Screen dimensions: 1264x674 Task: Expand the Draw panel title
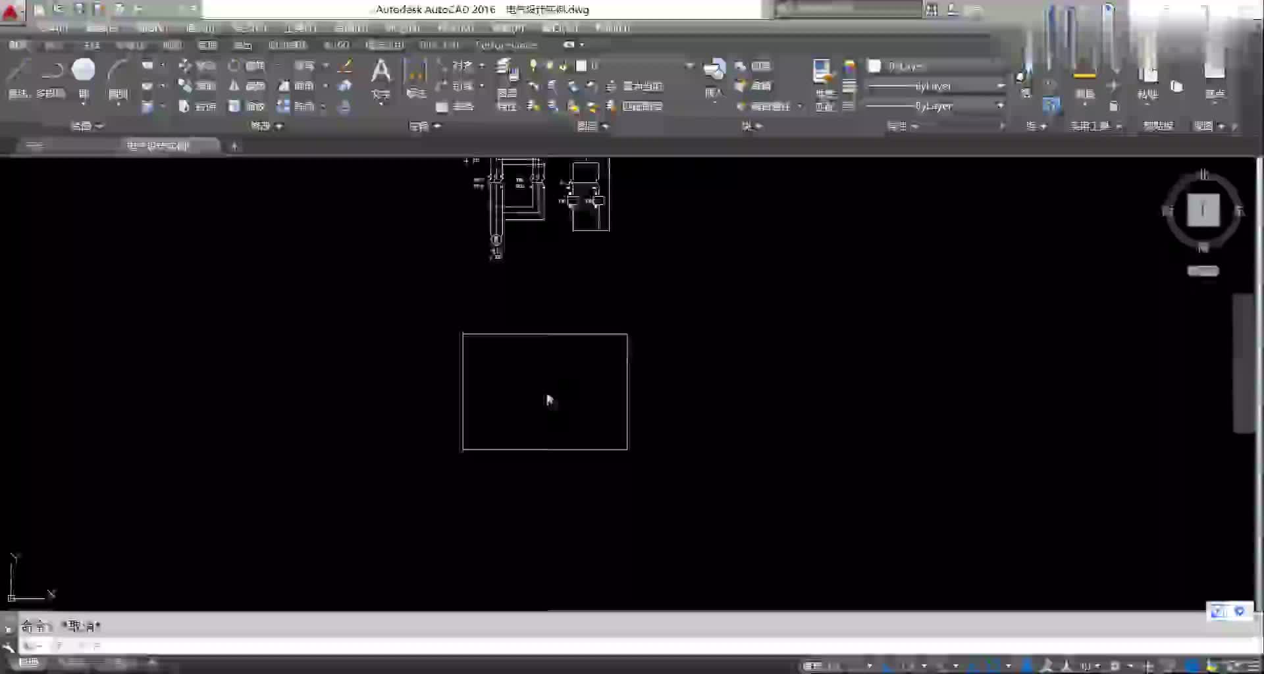pyautogui.click(x=87, y=126)
